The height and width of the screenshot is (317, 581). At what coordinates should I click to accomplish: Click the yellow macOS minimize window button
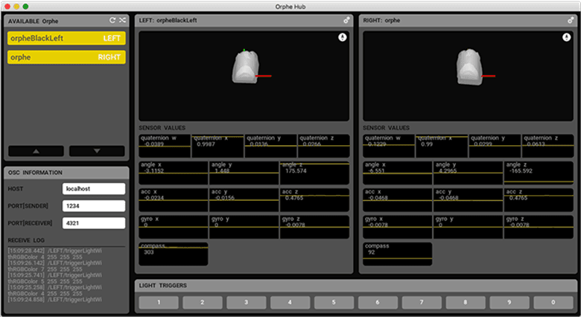pyautogui.click(x=16, y=6)
